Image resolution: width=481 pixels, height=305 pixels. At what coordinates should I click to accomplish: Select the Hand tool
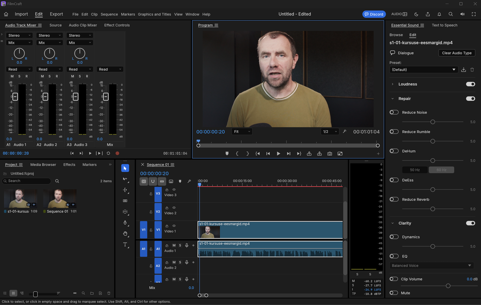[x=125, y=234]
